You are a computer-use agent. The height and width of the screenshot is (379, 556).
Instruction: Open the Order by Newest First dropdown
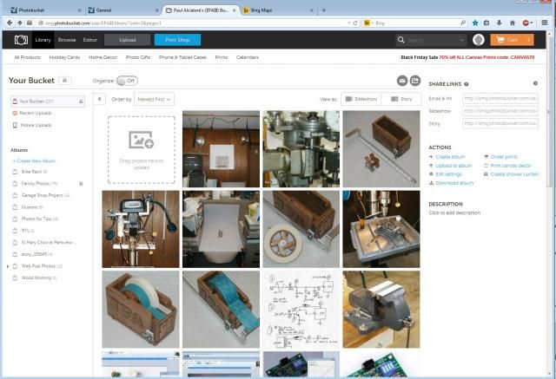coord(155,100)
